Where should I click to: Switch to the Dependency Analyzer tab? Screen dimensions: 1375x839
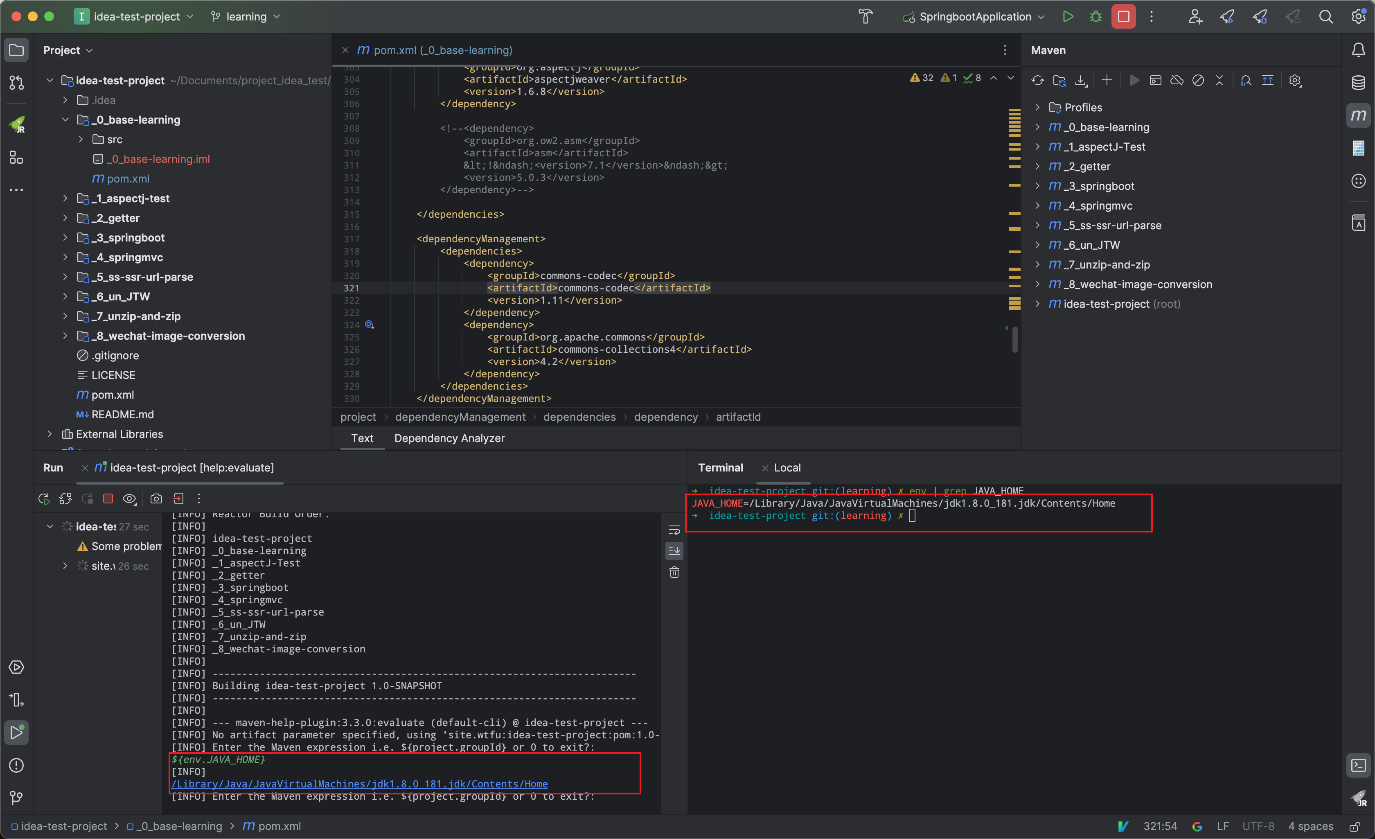point(449,438)
